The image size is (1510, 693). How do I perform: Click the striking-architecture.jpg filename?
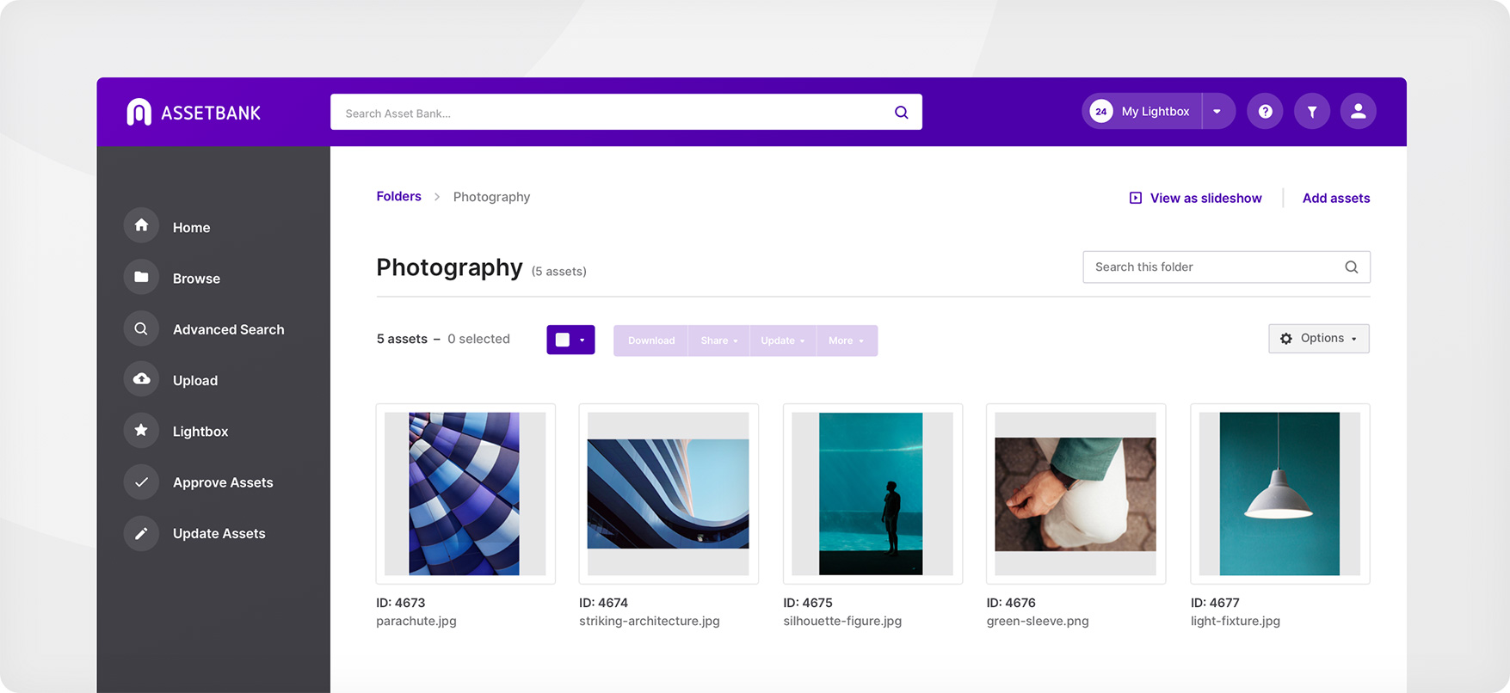(649, 621)
